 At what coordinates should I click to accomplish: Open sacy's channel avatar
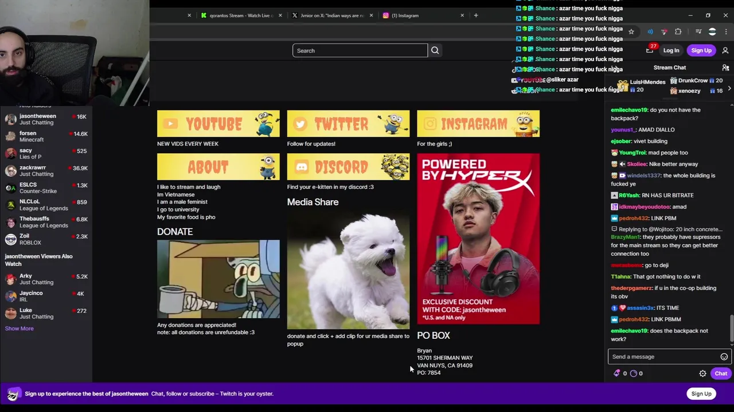pos(10,153)
